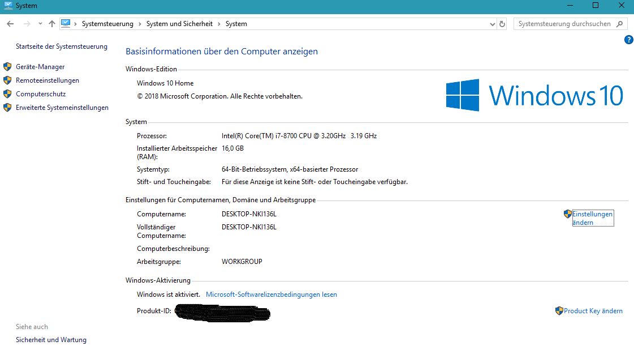The height and width of the screenshot is (354, 634).
Task: Click the 2018 Microsoft Corporation copyright text
Action: coord(219,96)
